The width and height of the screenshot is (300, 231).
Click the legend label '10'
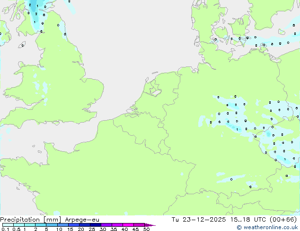(x=59, y=229)
